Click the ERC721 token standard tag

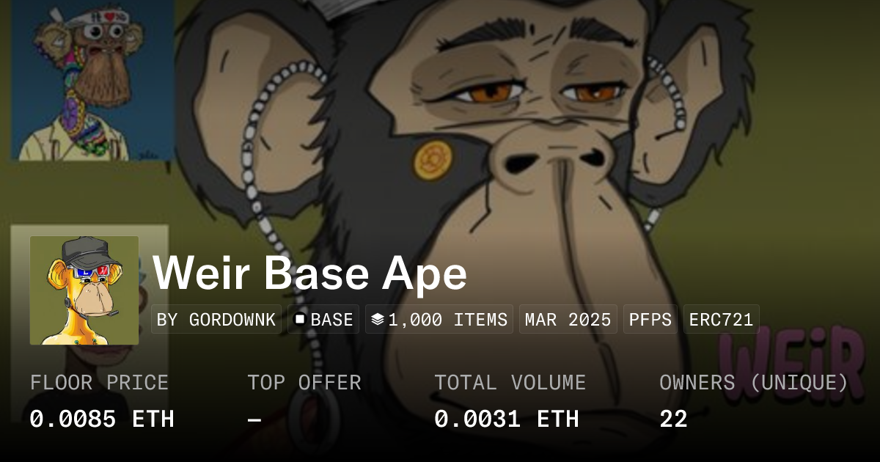pos(722,320)
